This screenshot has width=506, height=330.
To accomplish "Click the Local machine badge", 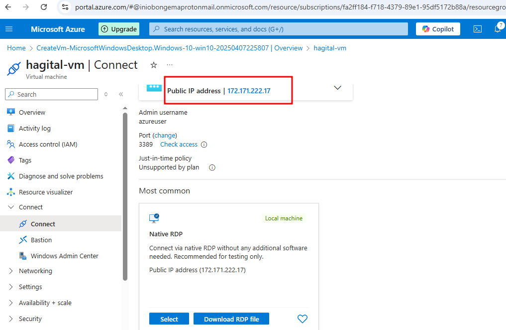I will [284, 218].
